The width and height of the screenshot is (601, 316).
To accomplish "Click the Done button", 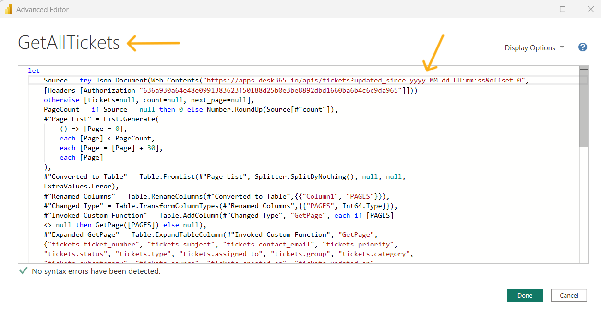I will pyautogui.click(x=525, y=295).
